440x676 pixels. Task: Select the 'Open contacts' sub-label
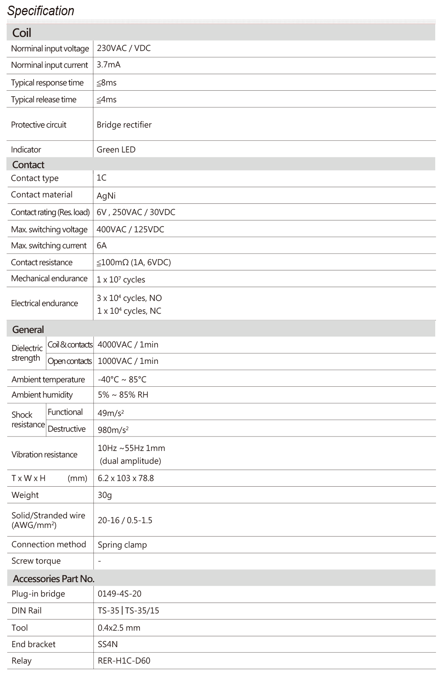(70, 361)
